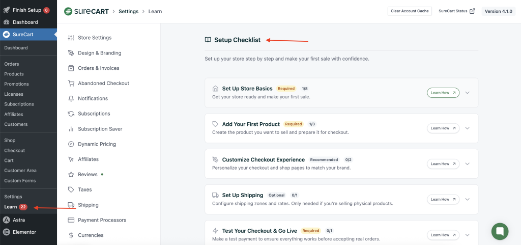This screenshot has width=521, height=245.
Task: Click the tag icon on Add Your First Product
Action: [215, 124]
